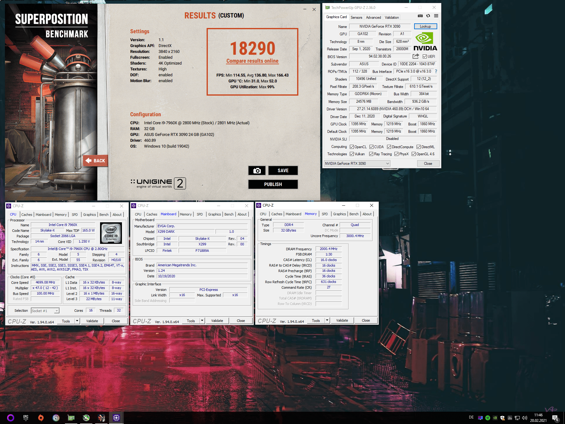
Task: Open the NVIDIA GeForce RTX 3090 GPU dropdown
Action: click(357, 164)
